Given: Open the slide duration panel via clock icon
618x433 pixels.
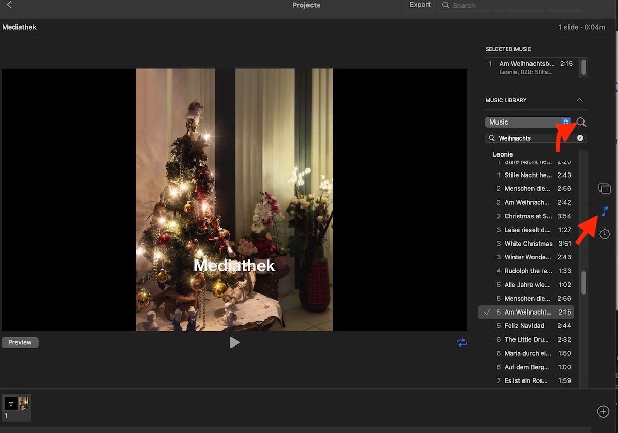Looking at the screenshot, I should [604, 234].
